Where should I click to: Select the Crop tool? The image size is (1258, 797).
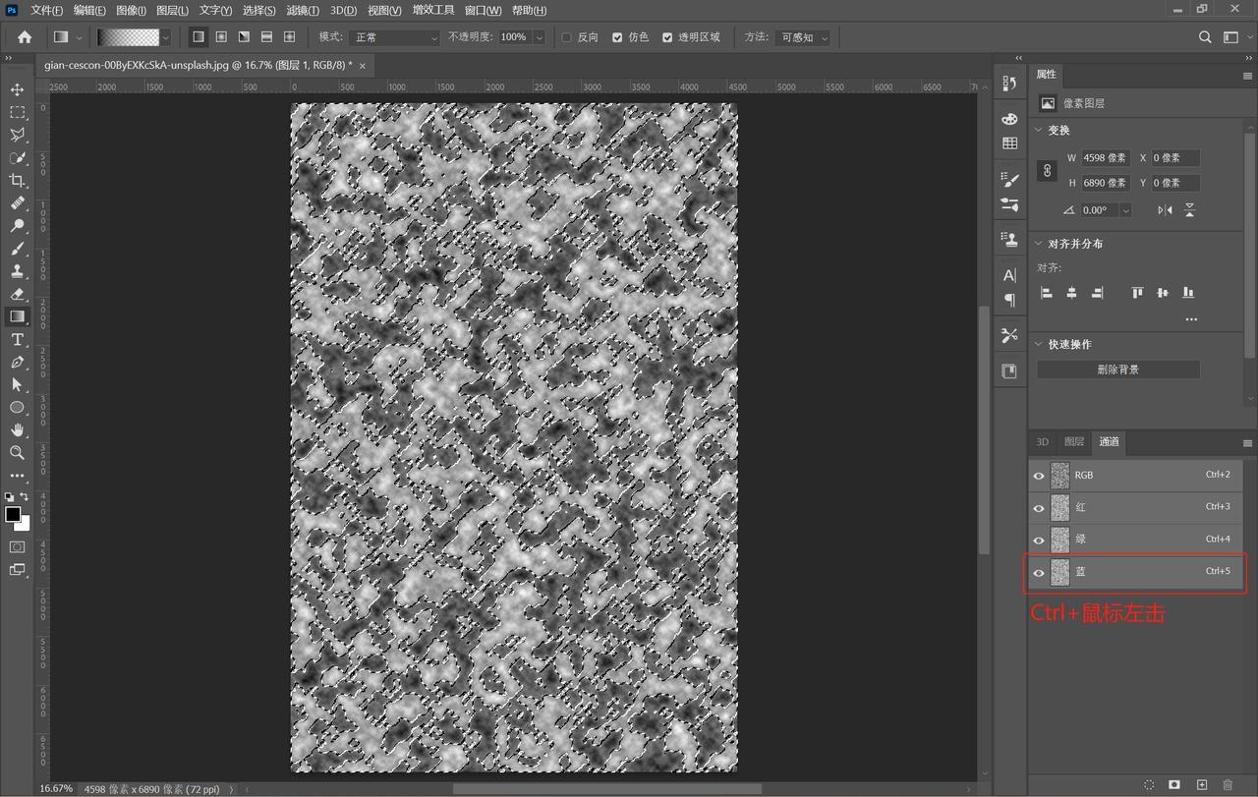point(17,181)
